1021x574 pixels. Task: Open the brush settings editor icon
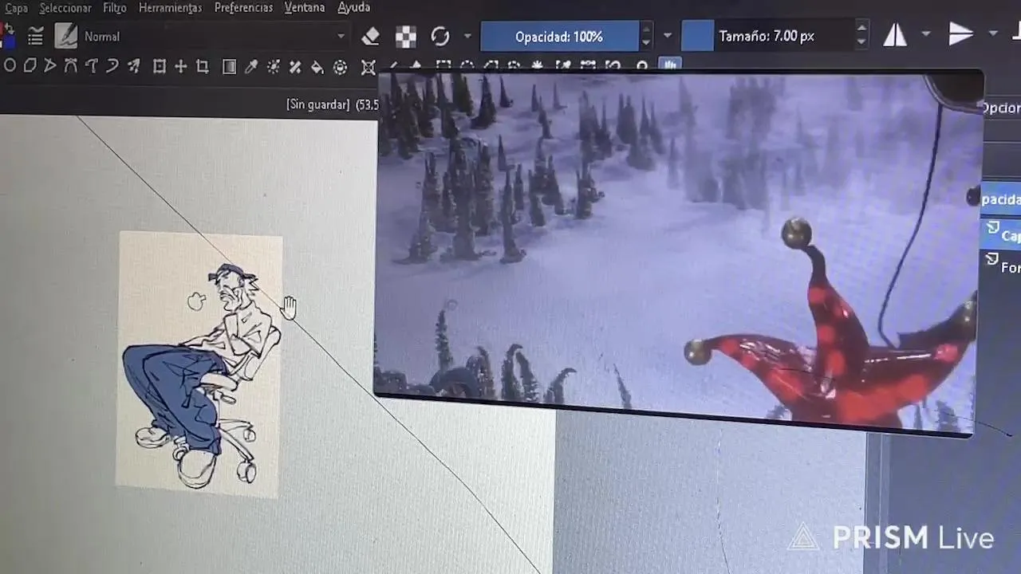tap(36, 36)
